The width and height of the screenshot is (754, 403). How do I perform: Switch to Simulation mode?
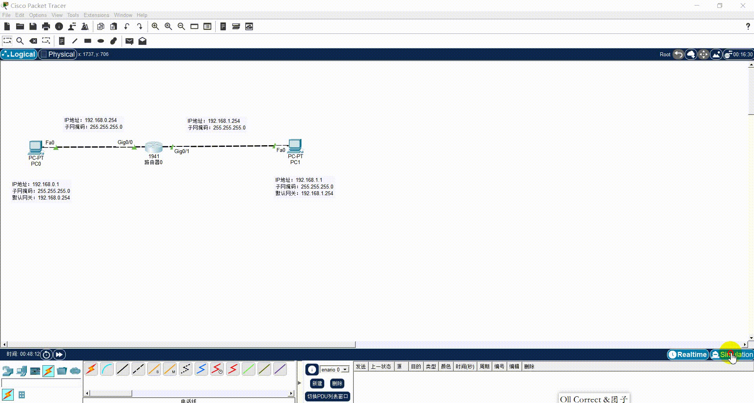732,355
